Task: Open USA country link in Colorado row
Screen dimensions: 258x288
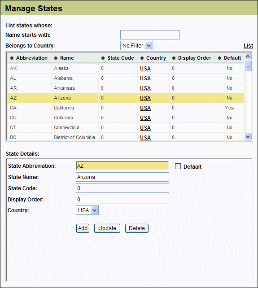Action: [145, 118]
